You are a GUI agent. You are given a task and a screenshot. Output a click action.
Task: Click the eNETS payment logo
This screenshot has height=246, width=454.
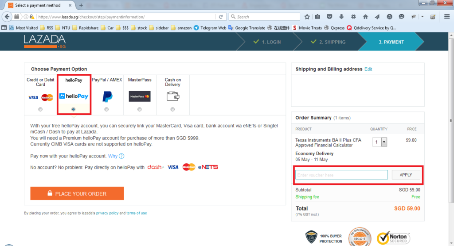pyautogui.click(x=208, y=167)
